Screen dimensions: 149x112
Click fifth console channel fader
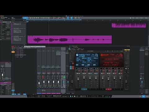click(x=58, y=82)
